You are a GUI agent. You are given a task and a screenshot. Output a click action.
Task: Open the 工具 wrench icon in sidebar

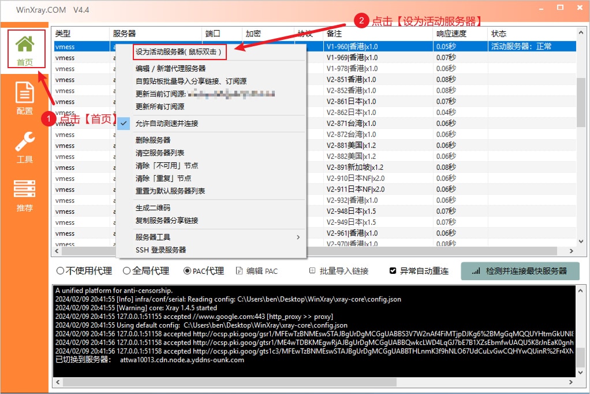24,142
